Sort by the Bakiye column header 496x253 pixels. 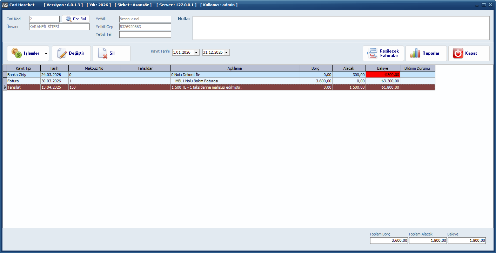382,68
